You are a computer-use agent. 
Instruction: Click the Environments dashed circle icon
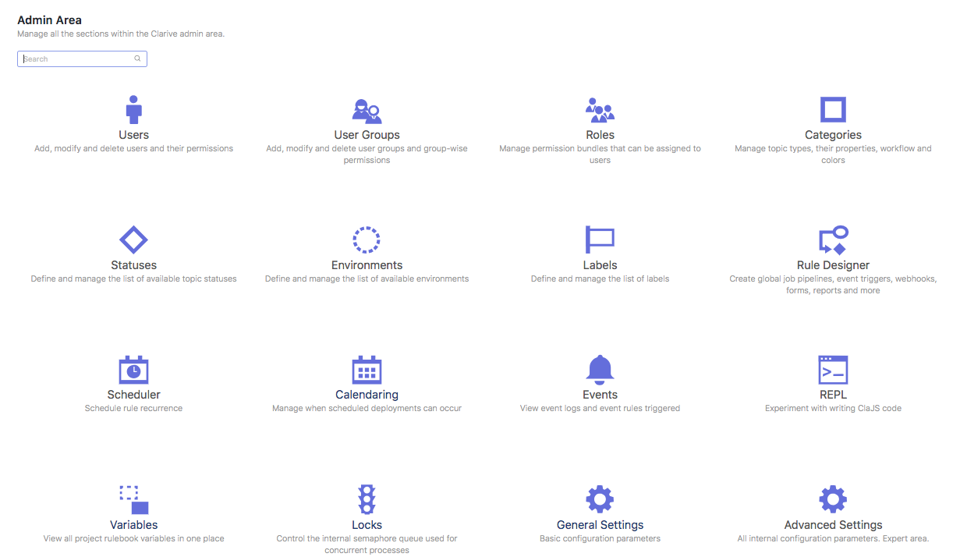(x=367, y=239)
